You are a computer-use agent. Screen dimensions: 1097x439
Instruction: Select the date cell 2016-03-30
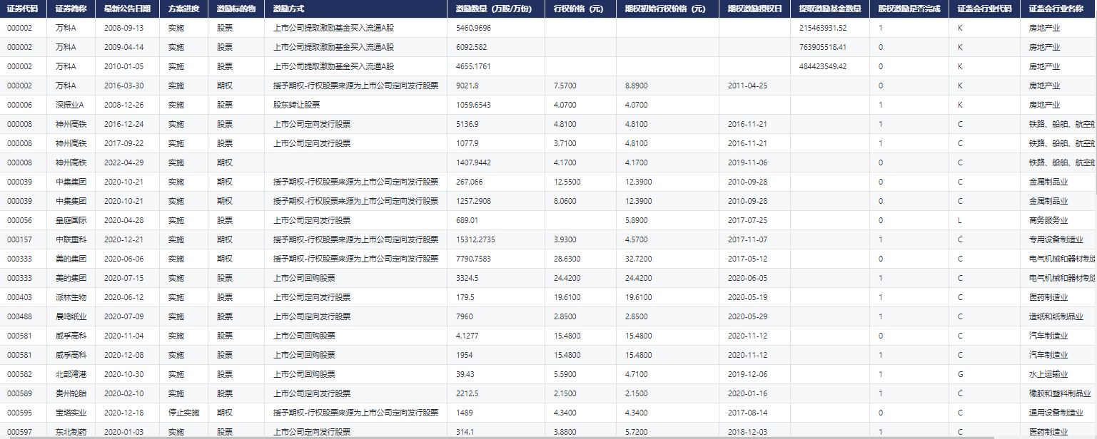point(123,86)
